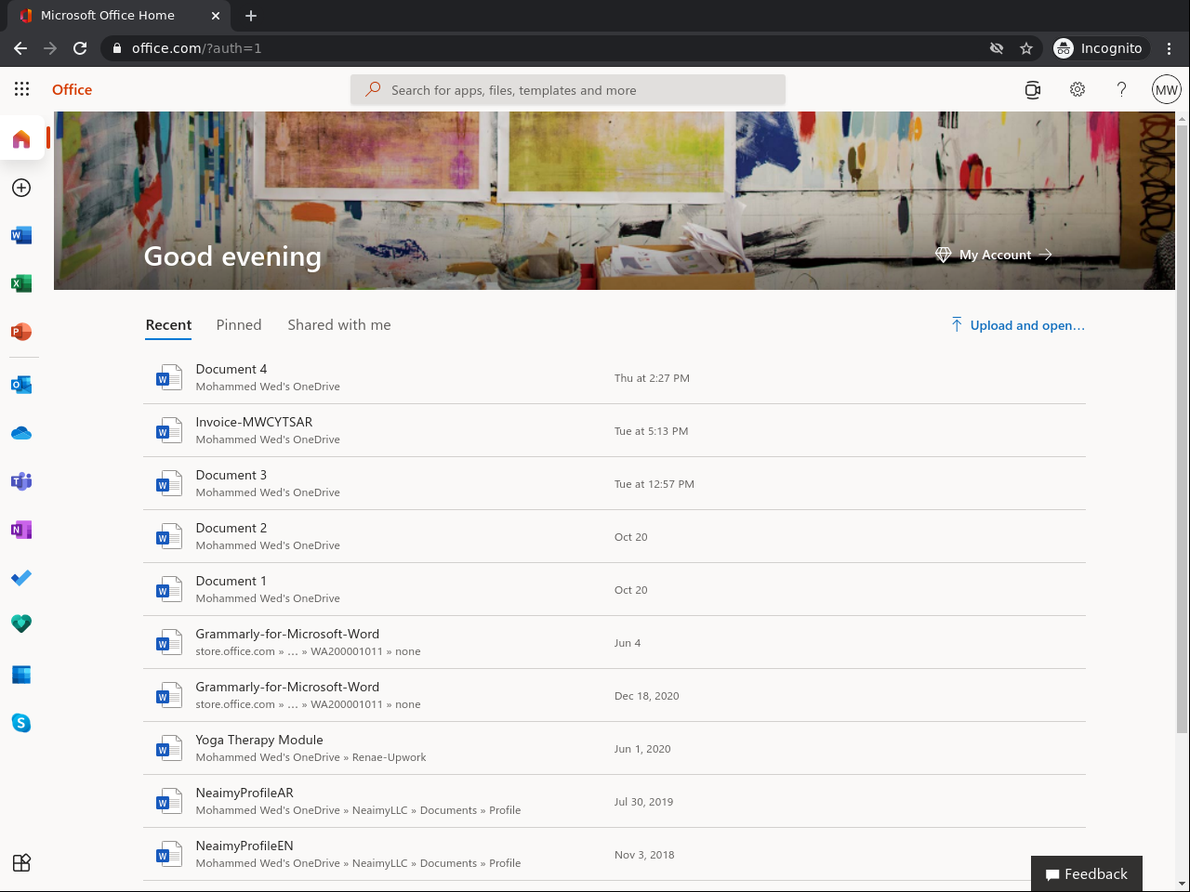Click Thu at 2:27 PM timestamp
Viewport: 1190px width, 892px height.
click(x=652, y=378)
